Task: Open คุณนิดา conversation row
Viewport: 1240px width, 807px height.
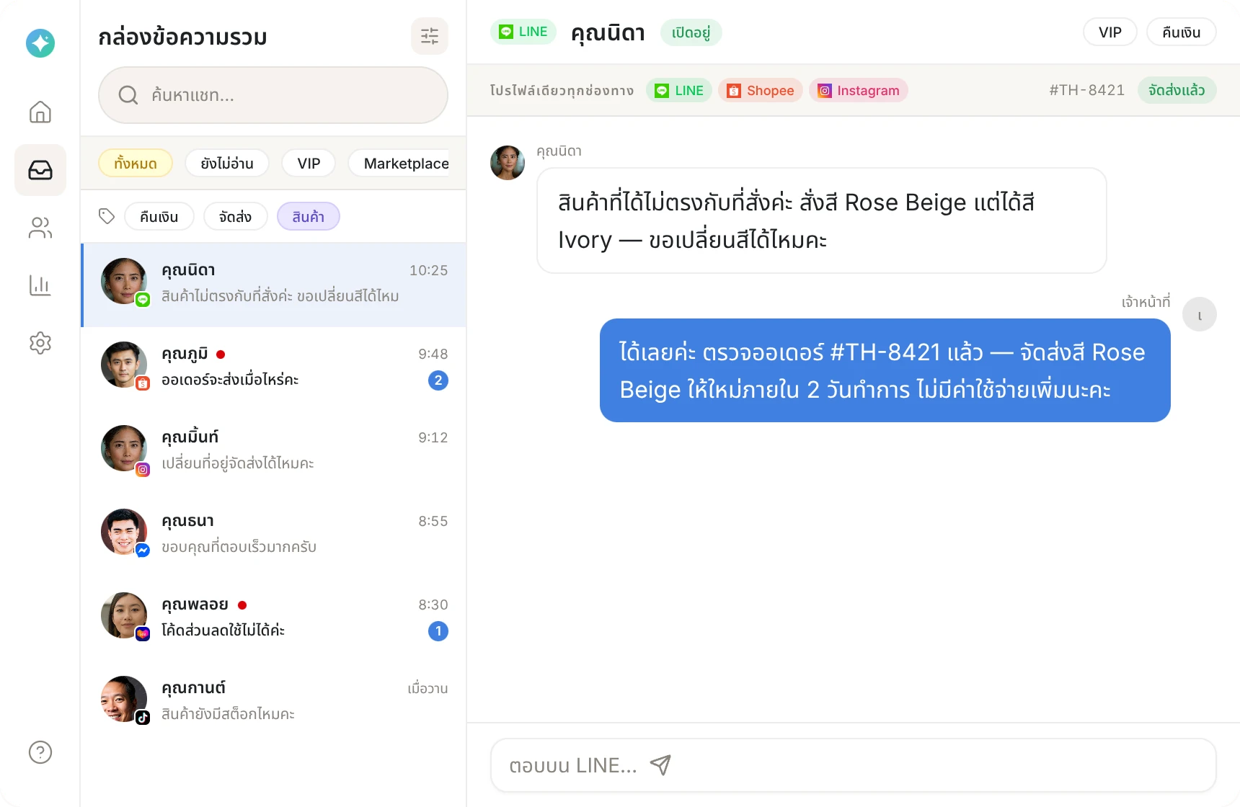Action: pyautogui.click(x=274, y=285)
